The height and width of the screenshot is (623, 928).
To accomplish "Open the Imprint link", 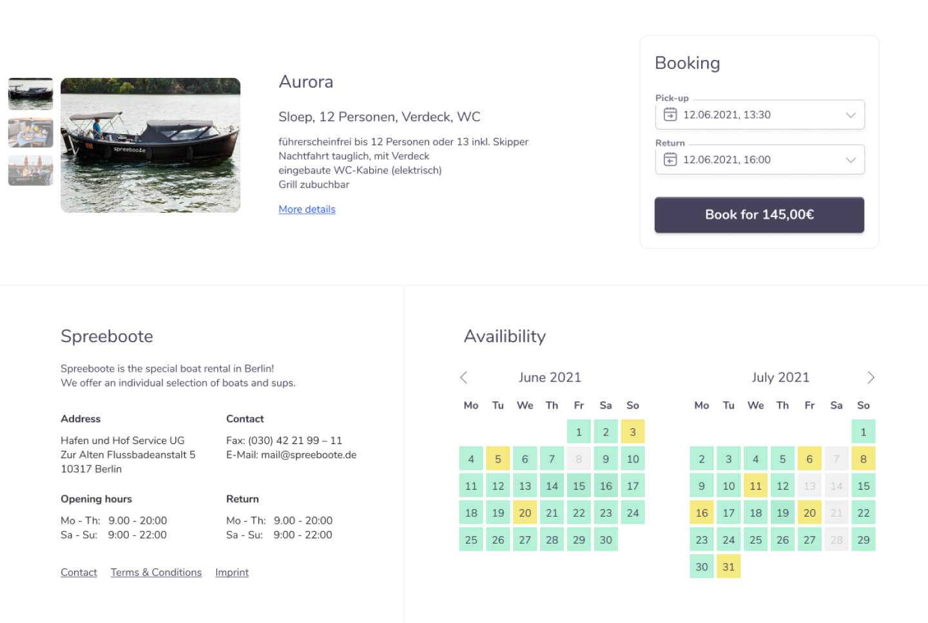I will 232,572.
